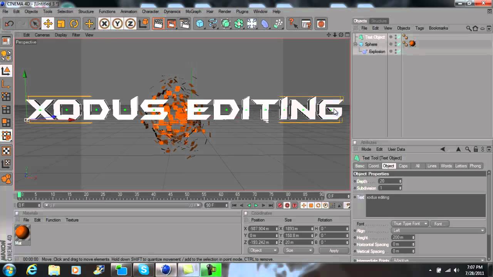Open Skype from the Windows taskbar
This screenshot has height=277, width=493.
click(144, 270)
